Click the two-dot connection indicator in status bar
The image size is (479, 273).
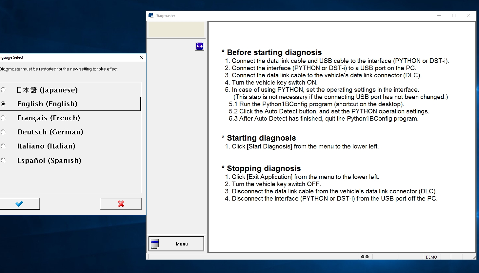(x=365, y=257)
